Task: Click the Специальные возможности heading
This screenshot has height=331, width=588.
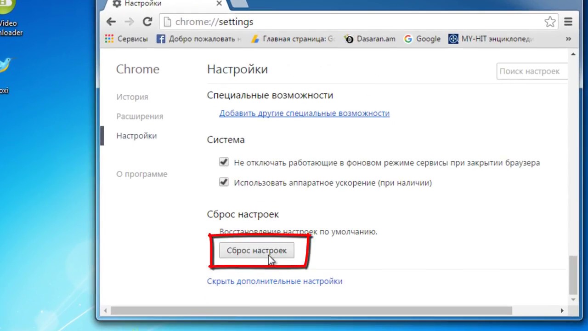Action: [x=270, y=95]
